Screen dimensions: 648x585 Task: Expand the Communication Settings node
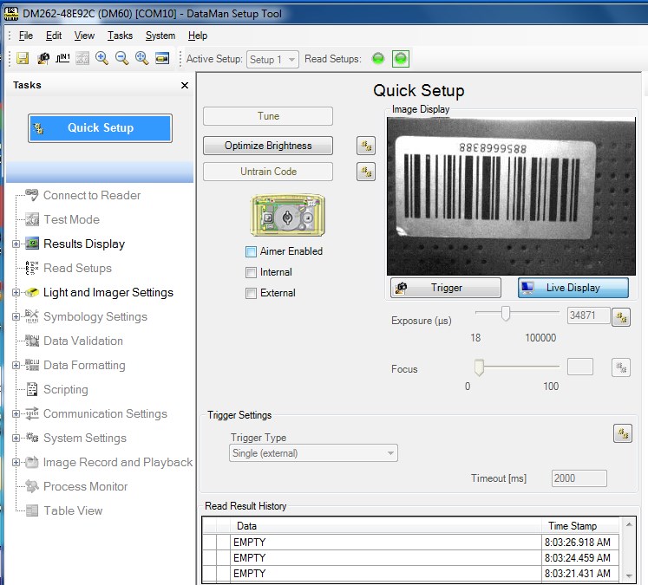pos(16,414)
